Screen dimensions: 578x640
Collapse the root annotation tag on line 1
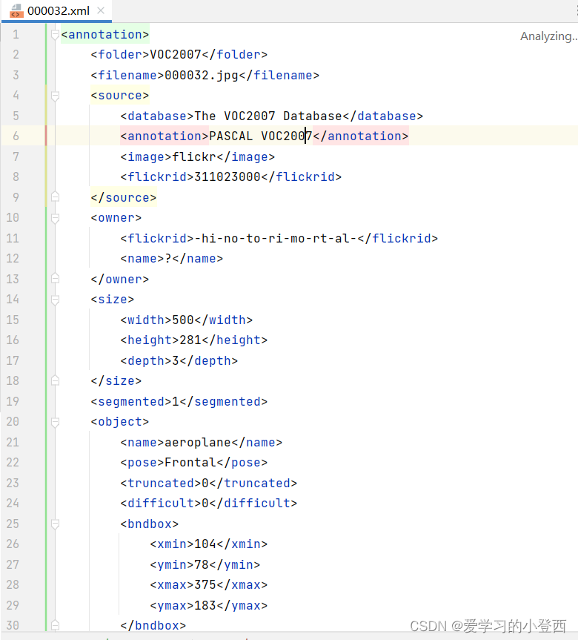pyautogui.click(x=55, y=35)
